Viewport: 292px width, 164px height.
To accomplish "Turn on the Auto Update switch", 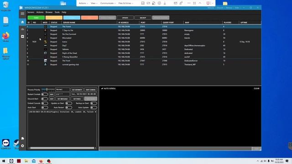I will click(94, 108).
